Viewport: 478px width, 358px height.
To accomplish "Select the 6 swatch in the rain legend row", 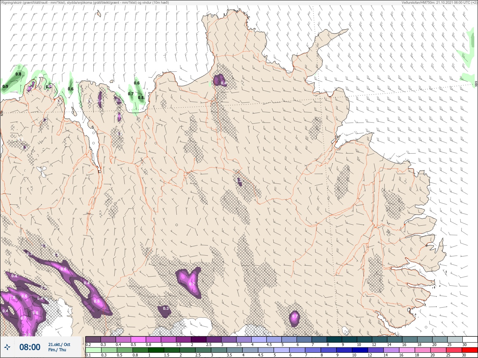I will point(298,350).
